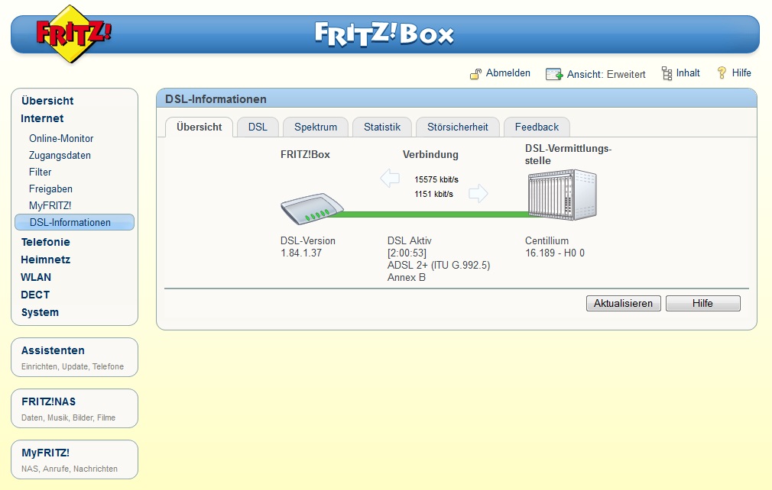Click ADSL 2+ (ITU G.992.5) text
This screenshot has width=772, height=490.
click(x=439, y=266)
